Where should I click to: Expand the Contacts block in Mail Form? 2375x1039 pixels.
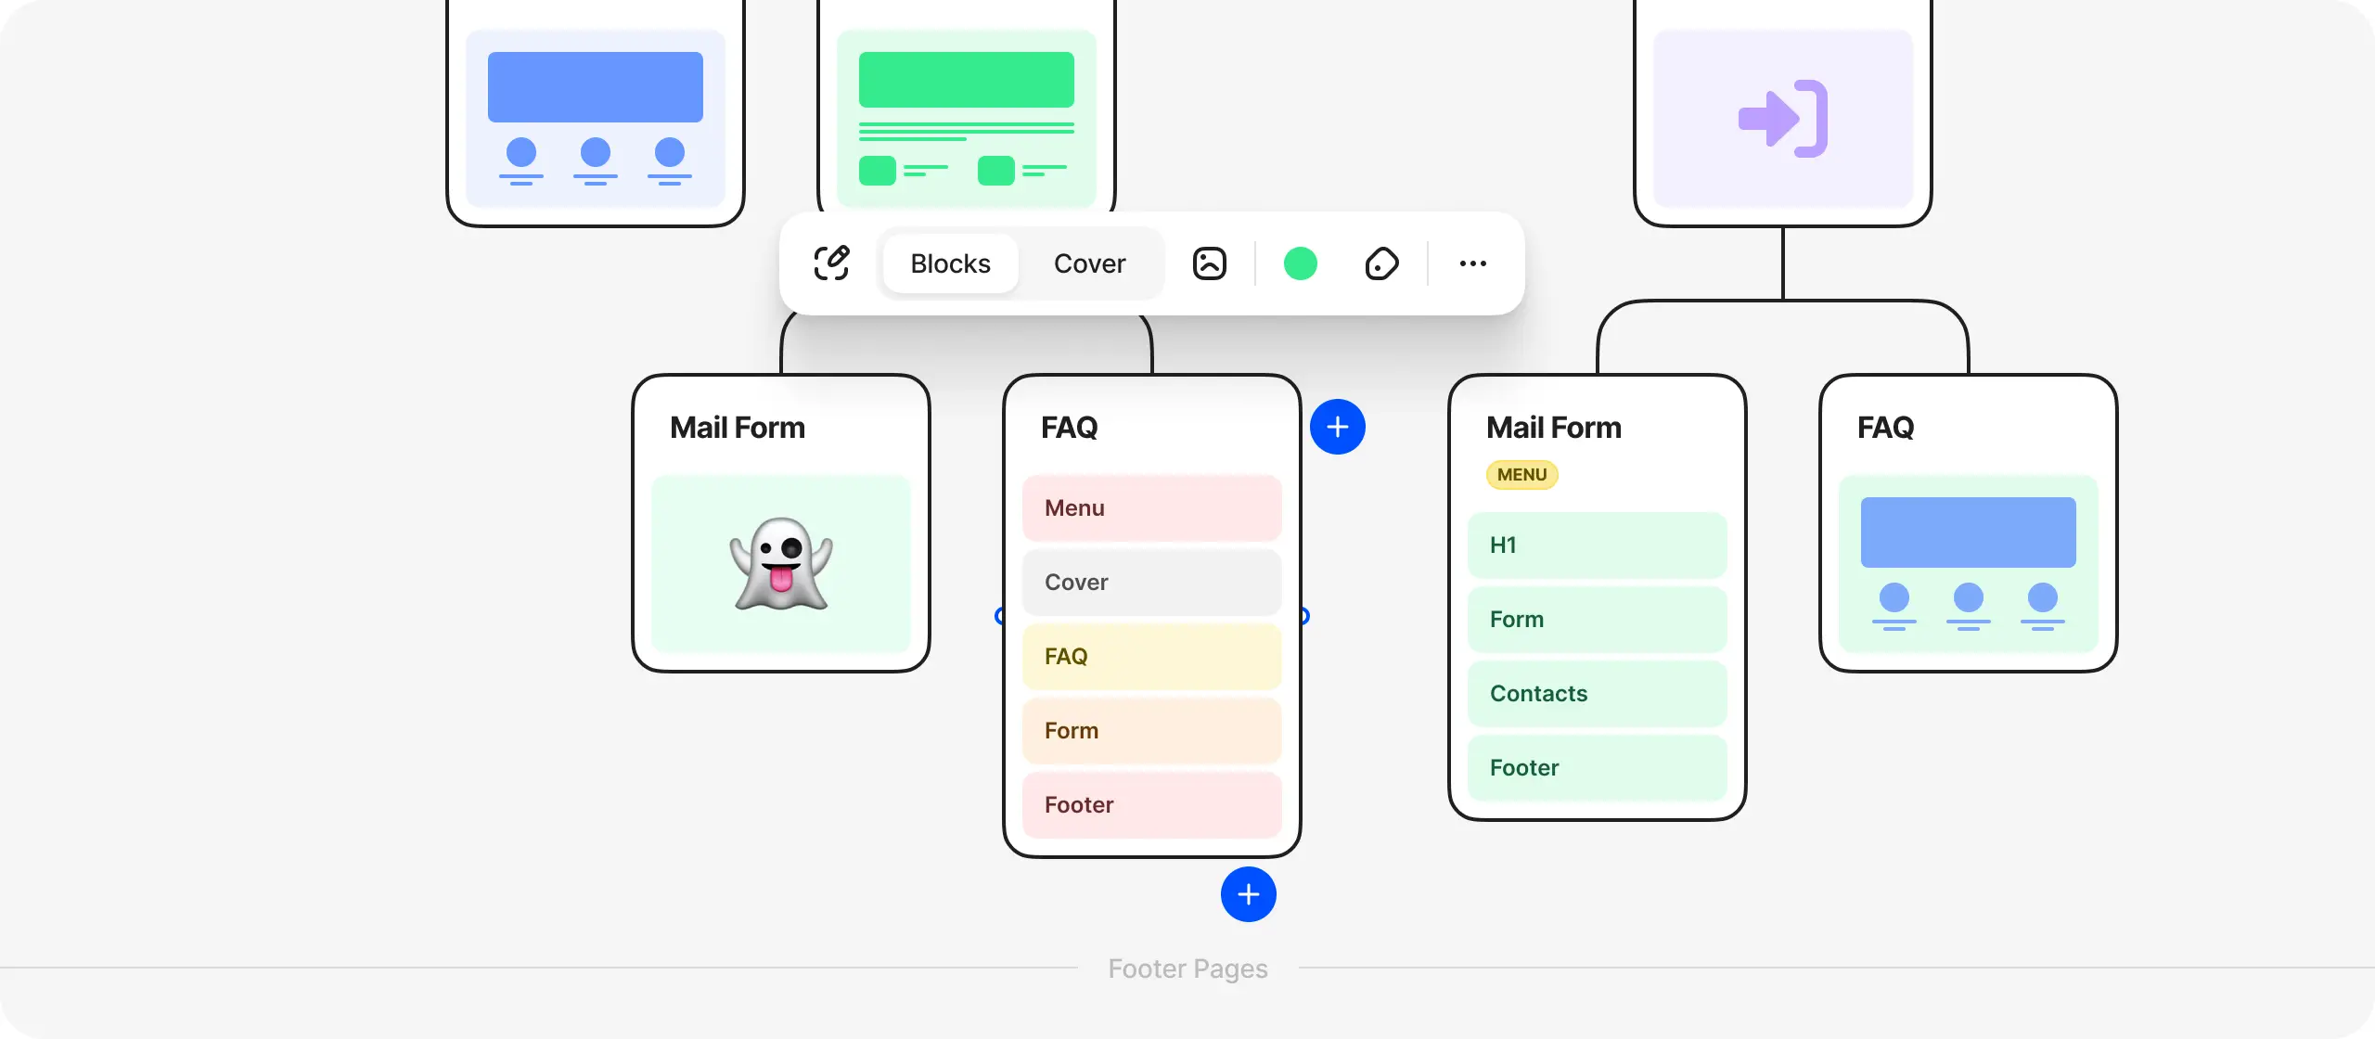1598,694
